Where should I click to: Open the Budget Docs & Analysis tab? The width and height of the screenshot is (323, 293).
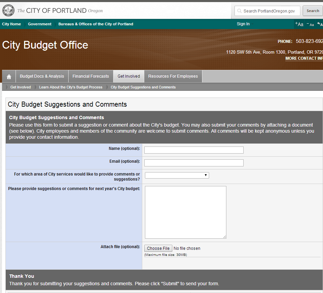pyautogui.click(x=42, y=76)
